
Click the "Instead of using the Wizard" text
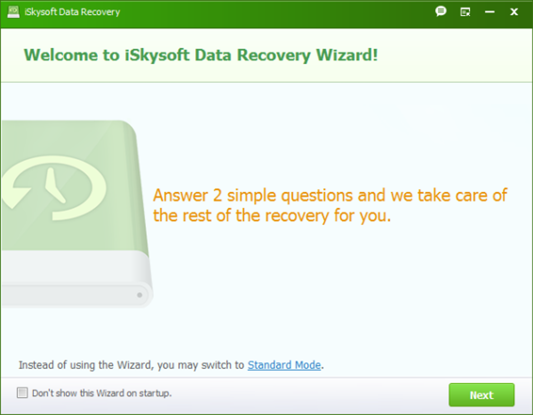pyautogui.click(x=131, y=365)
